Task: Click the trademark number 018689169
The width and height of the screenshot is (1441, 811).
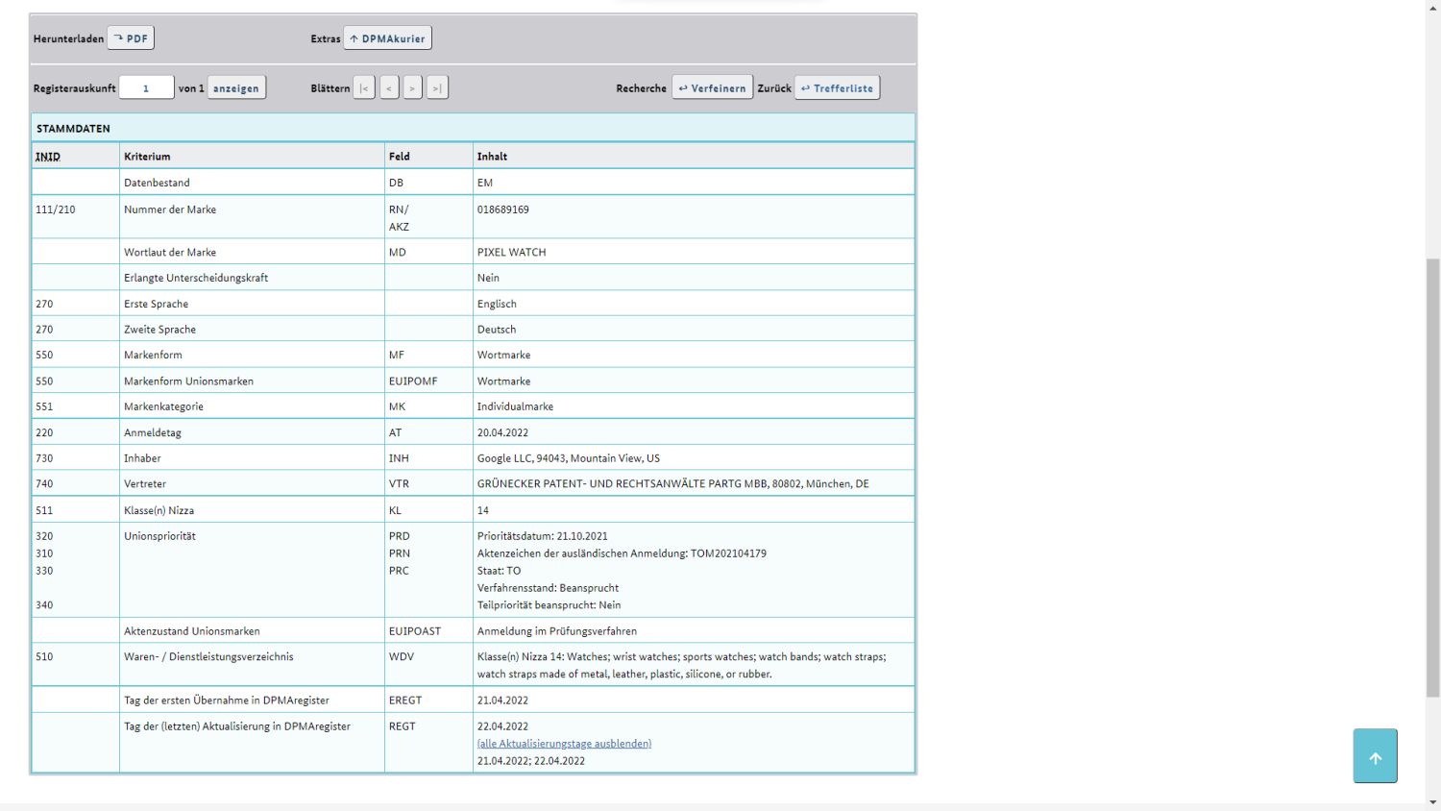Action: click(x=502, y=209)
